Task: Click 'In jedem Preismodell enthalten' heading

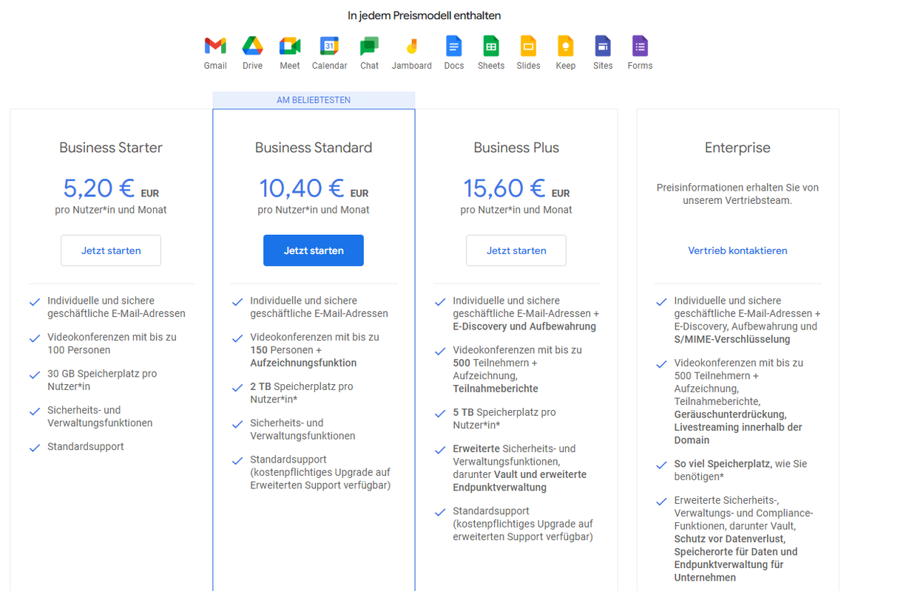Action: coord(425,16)
